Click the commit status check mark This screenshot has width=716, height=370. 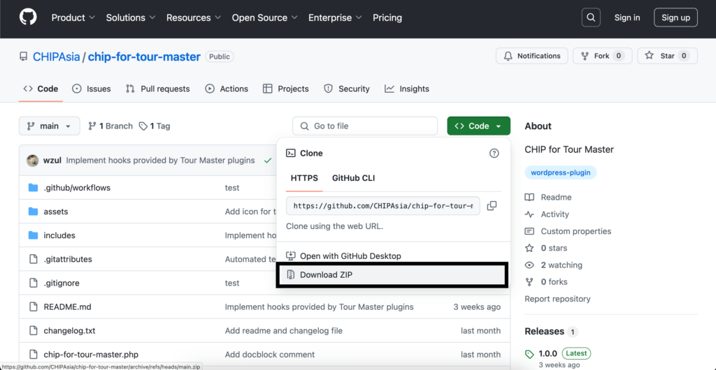coord(268,161)
